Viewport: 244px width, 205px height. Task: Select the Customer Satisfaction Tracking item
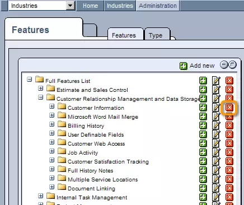click(108, 162)
